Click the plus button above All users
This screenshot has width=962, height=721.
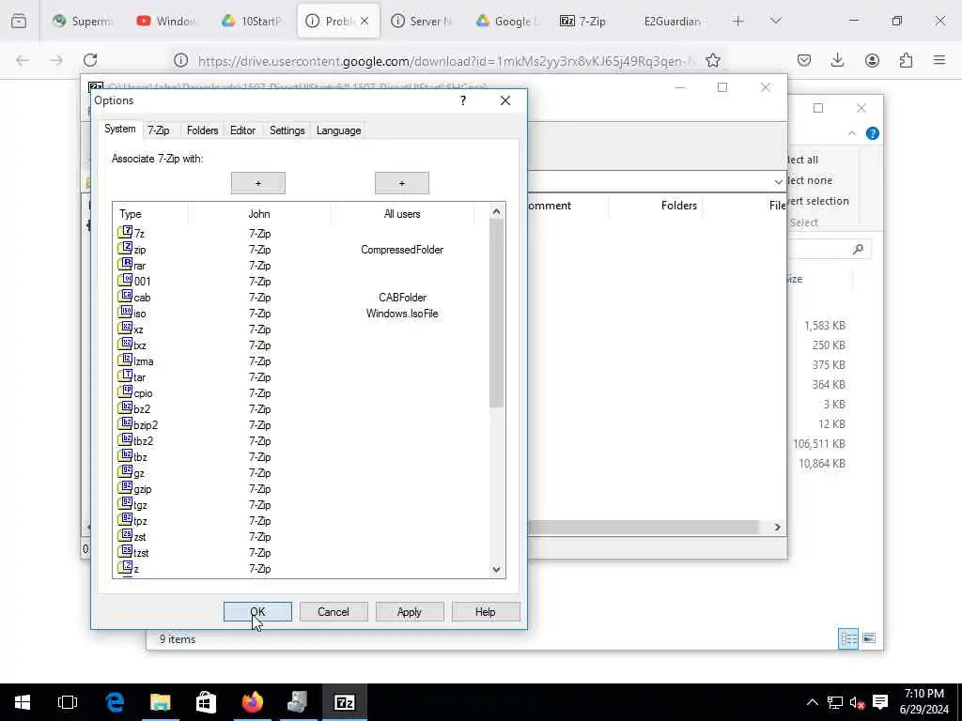click(402, 183)
